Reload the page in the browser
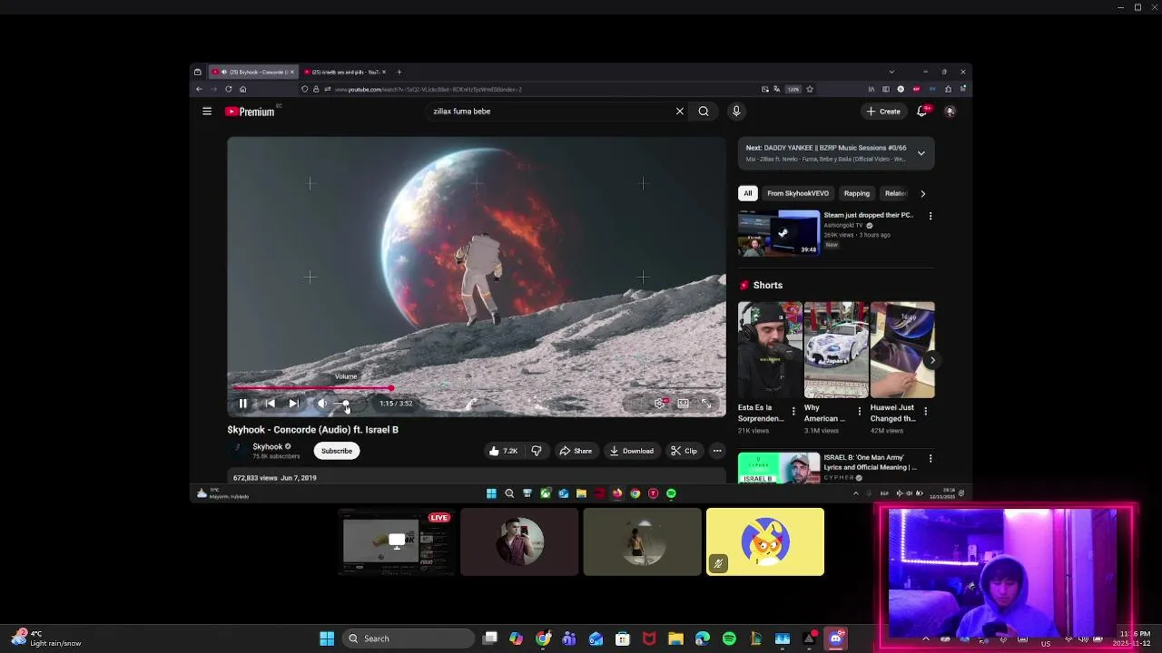Image resolution: width=1162 pixels, height=653 pixels. 228,89
